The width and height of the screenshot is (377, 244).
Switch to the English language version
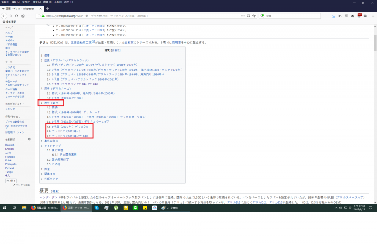(9, 149)
